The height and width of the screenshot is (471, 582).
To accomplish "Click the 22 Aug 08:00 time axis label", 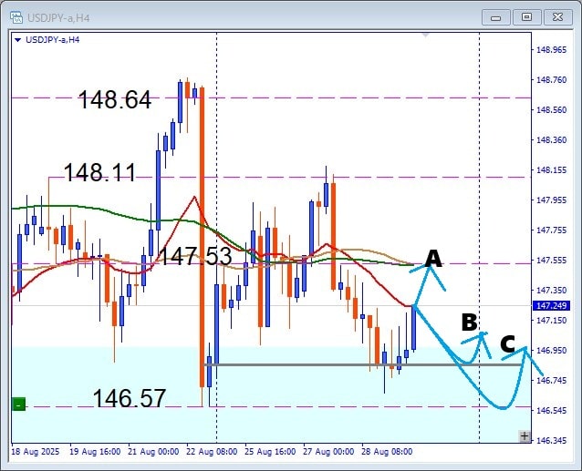I will 212,452.
